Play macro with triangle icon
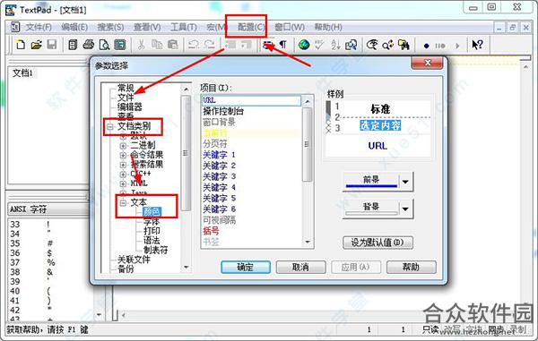The image size is (538, 341). (x=457, y=46)
